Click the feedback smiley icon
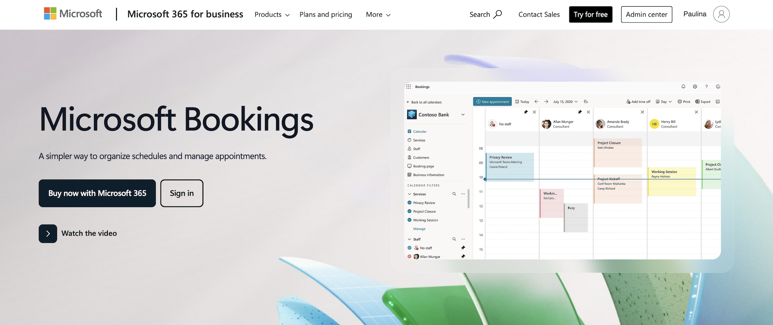Viewport: 773px width, 325px height. [x=718, y=87]
